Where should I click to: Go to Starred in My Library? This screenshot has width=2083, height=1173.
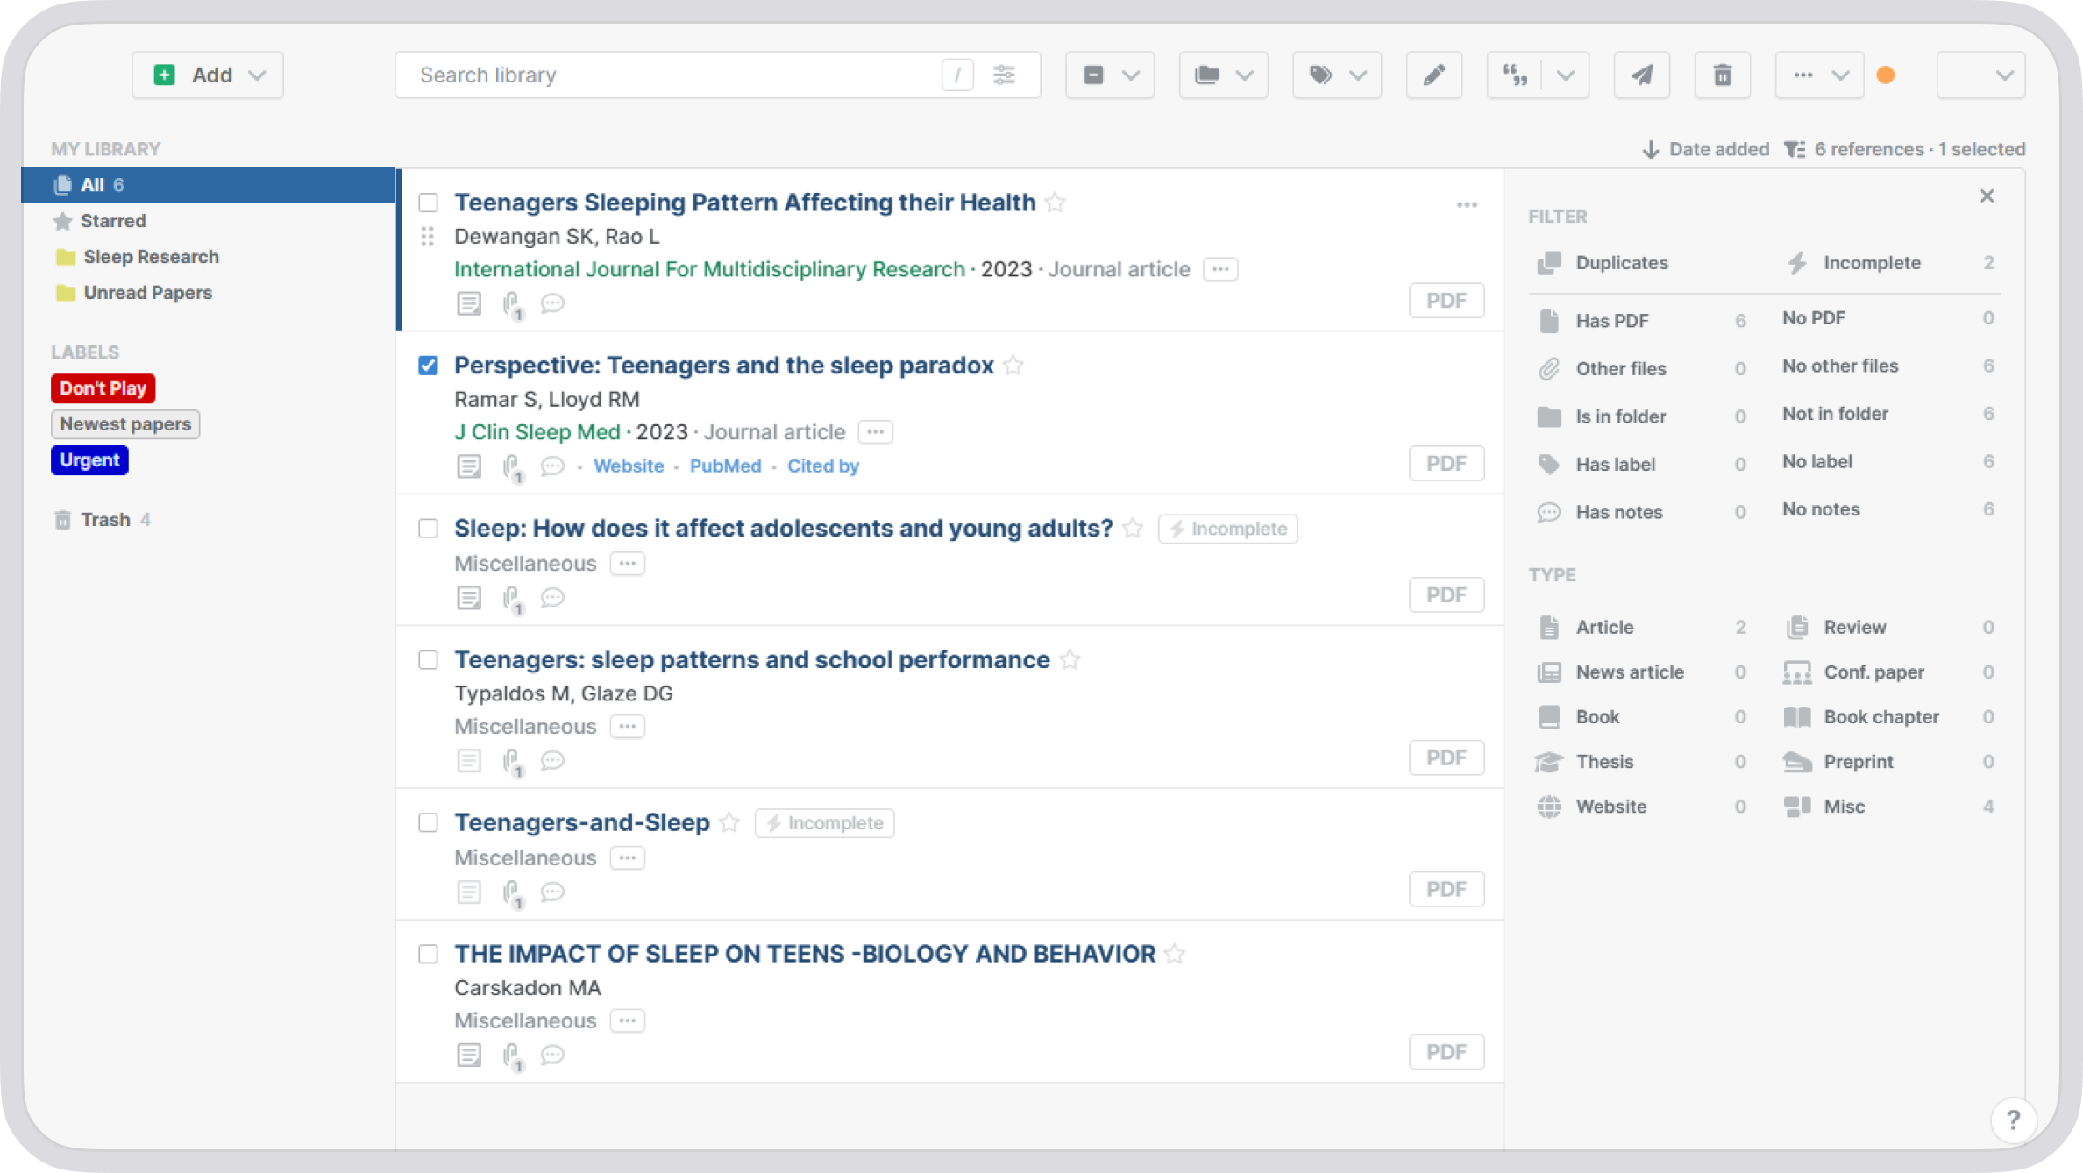pos(113,221)
